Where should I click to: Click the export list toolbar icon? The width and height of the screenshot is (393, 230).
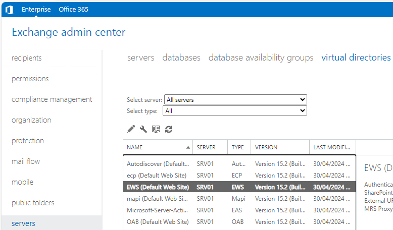pyautogui.click(x=156, y=129)
